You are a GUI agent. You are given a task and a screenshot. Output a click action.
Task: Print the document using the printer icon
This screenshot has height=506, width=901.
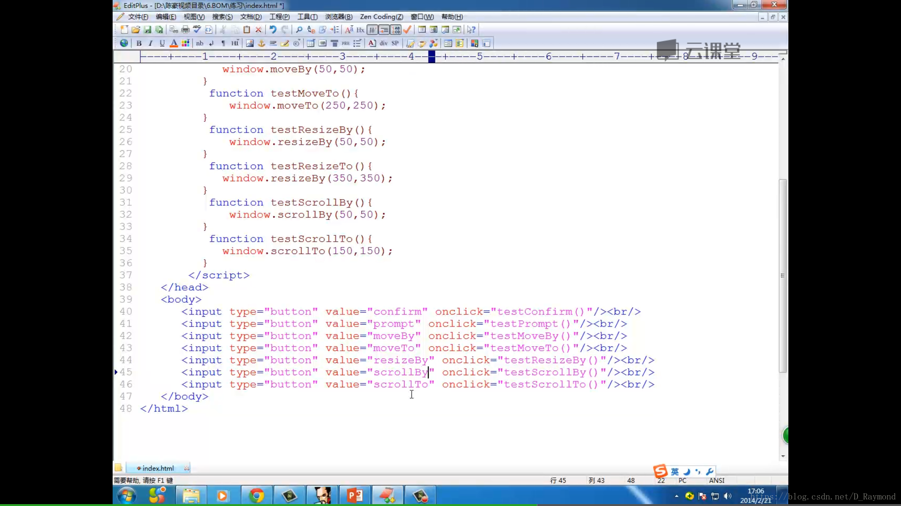pos(185,30)
